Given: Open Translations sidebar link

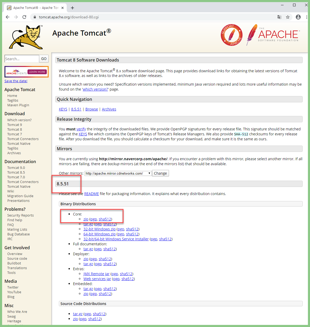Looking at the screenshot, I should [17, 268].
